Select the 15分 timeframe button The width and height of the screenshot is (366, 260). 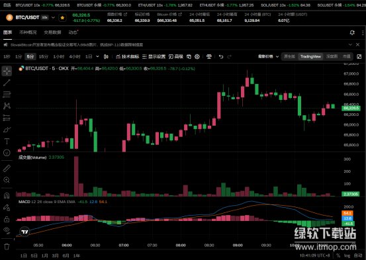pyautogui.click(x=44, y=56)
